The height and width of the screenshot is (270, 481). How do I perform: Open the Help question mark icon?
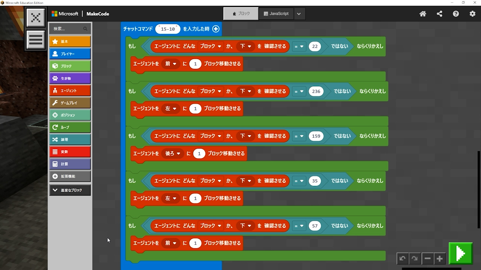(x=456, y=14)
